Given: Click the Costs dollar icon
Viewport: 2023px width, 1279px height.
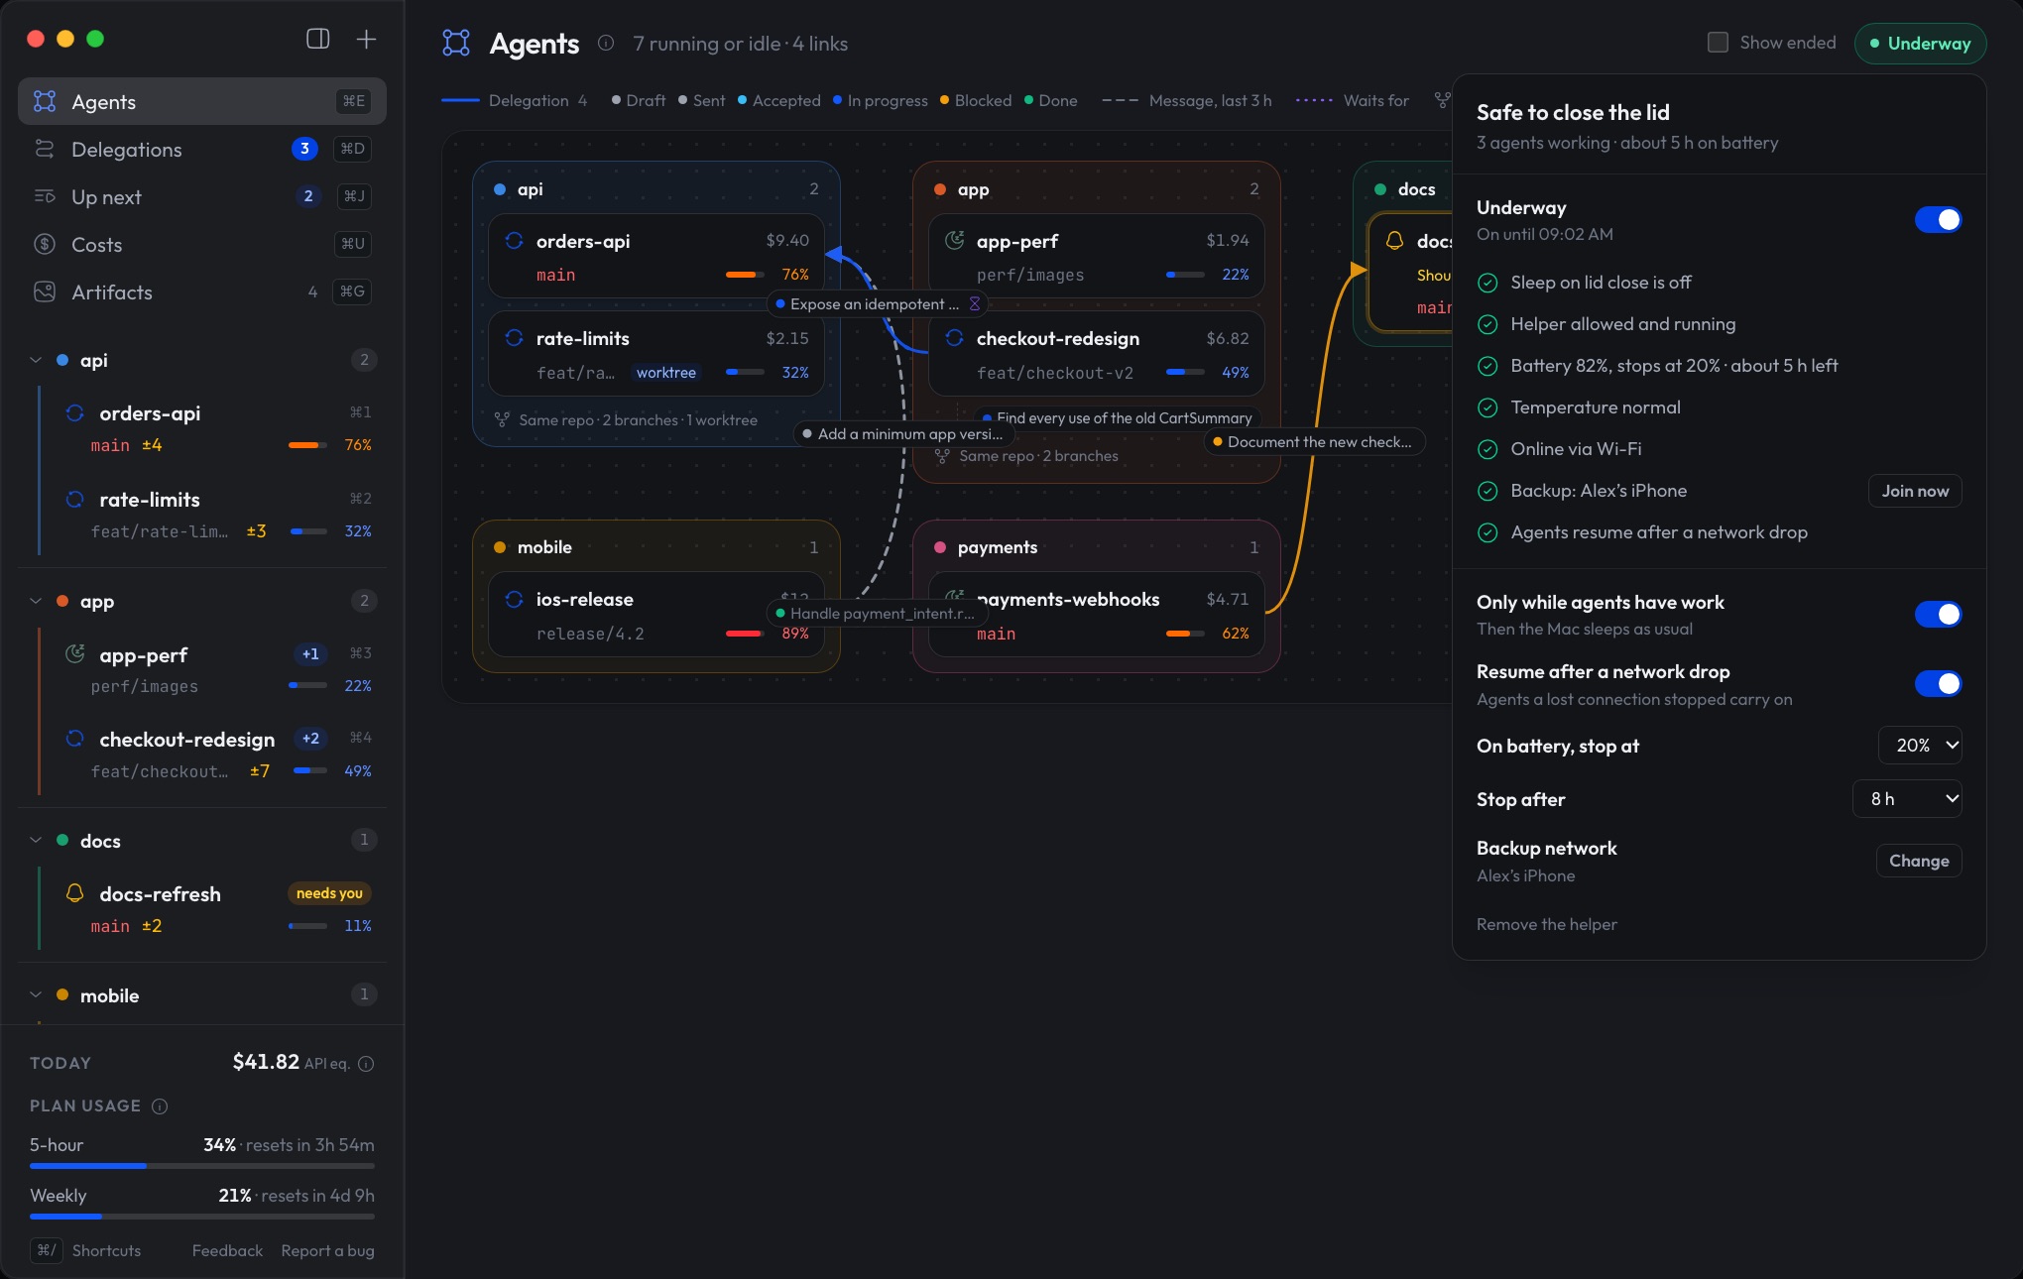Looking at the screenshot, I should point(45,244).
